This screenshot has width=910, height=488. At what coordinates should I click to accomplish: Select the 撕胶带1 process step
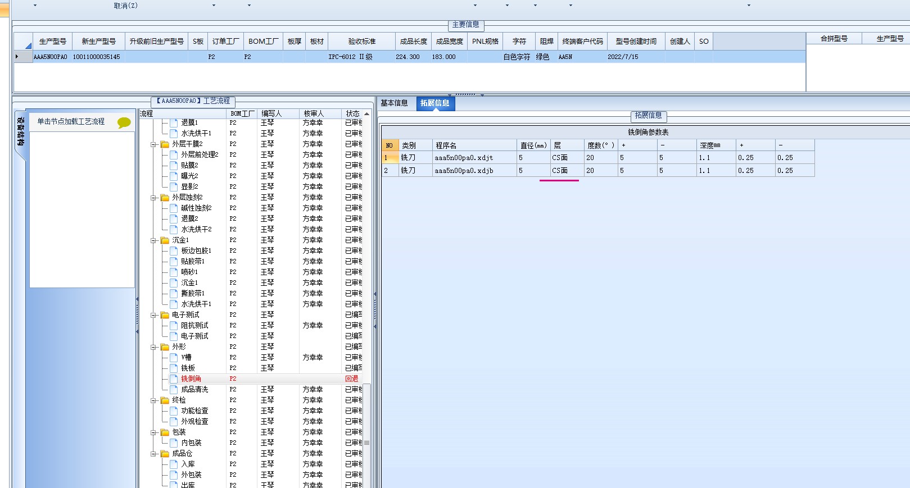pos(193,293)
